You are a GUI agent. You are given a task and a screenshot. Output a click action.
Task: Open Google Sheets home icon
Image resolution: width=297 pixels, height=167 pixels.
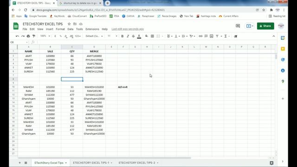16,26
